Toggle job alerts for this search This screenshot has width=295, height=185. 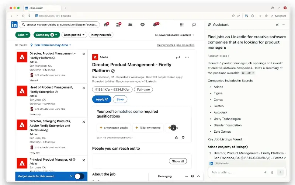coord(79,177)
